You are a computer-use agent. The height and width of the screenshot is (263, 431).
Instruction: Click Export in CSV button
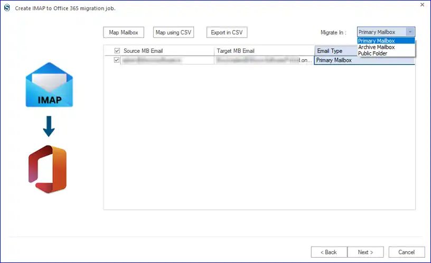[227, 32]
